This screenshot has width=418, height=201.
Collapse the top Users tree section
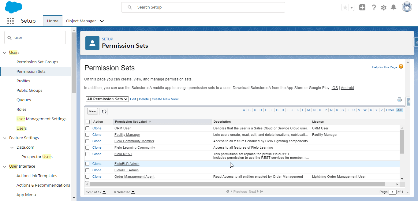pyautogui.click(x=5, y=53)
